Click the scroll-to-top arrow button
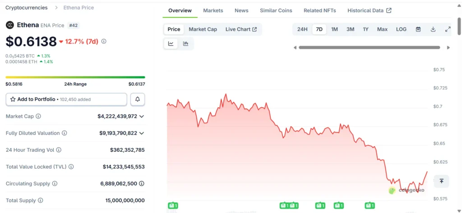Viewport: 462px width, 213px height. [441, 181]
